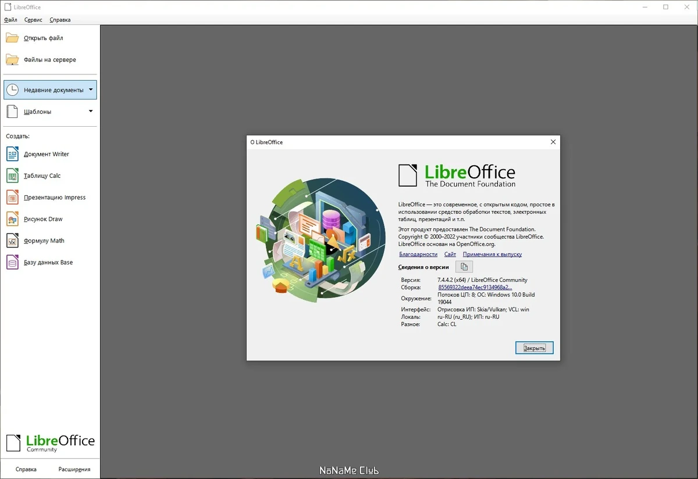Click the Impress presentation icon
Viewport: 698px width, 479px height.
12,197
